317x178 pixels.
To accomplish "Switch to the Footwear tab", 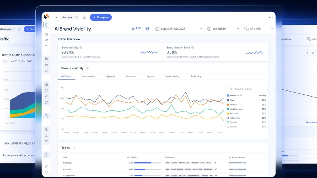I will point(131,76).
